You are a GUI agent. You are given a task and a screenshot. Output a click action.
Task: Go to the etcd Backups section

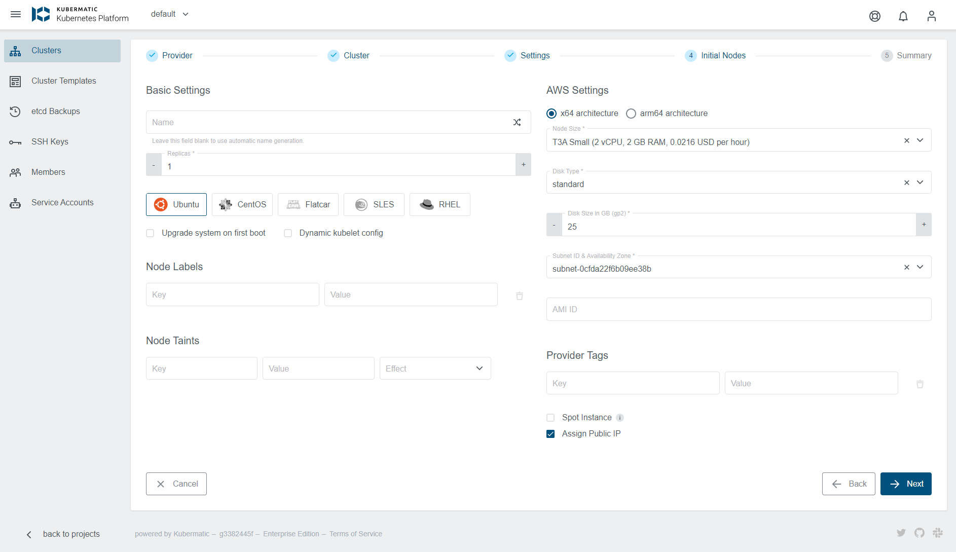point(55,111)
